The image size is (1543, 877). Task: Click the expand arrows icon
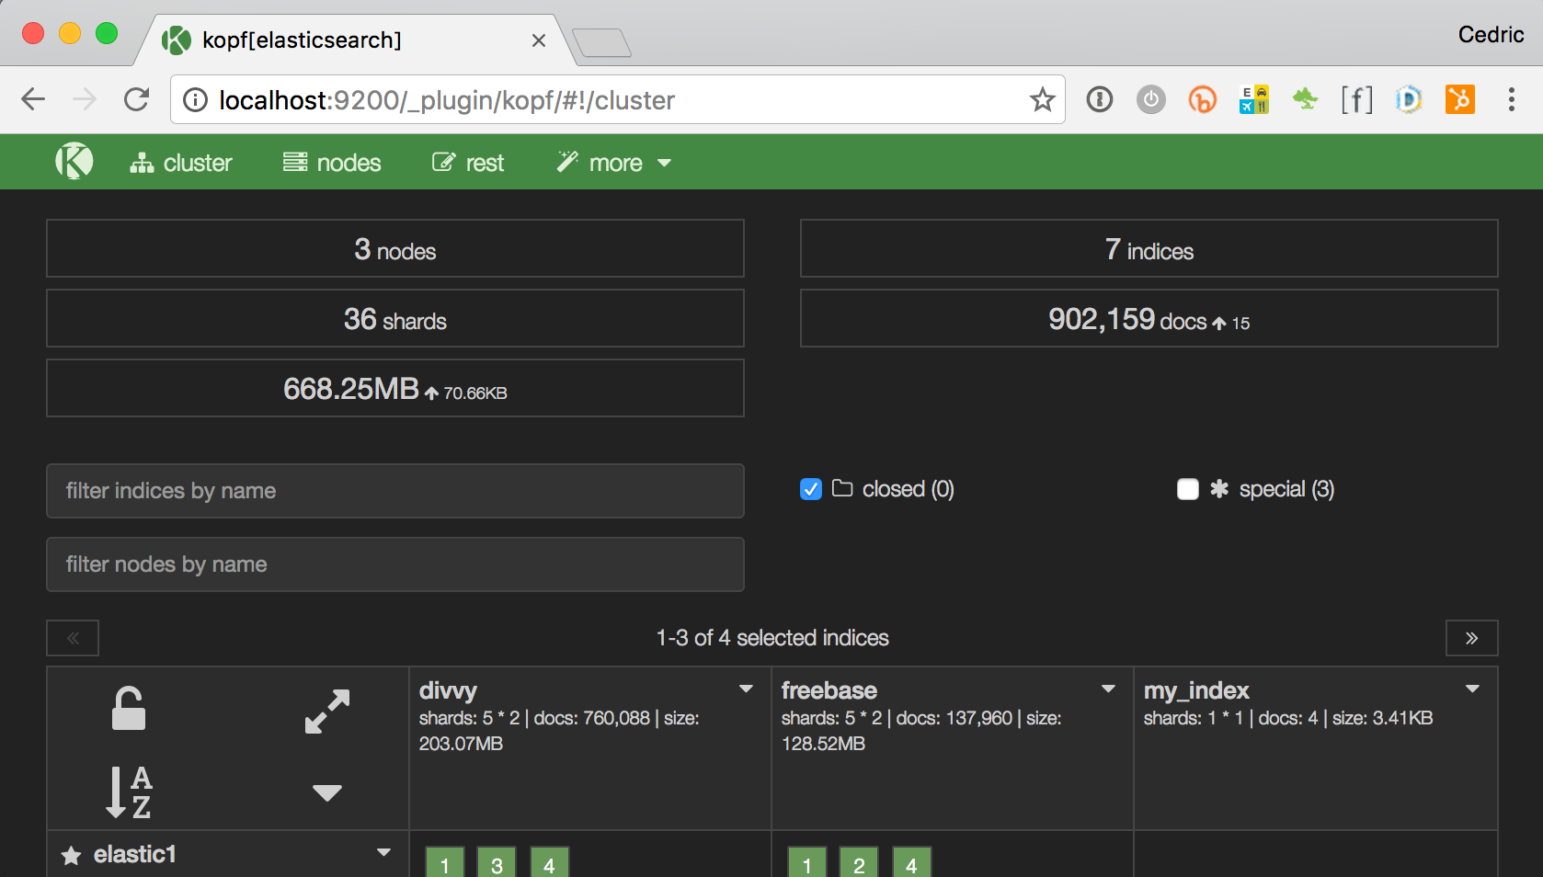click(327, 712)
